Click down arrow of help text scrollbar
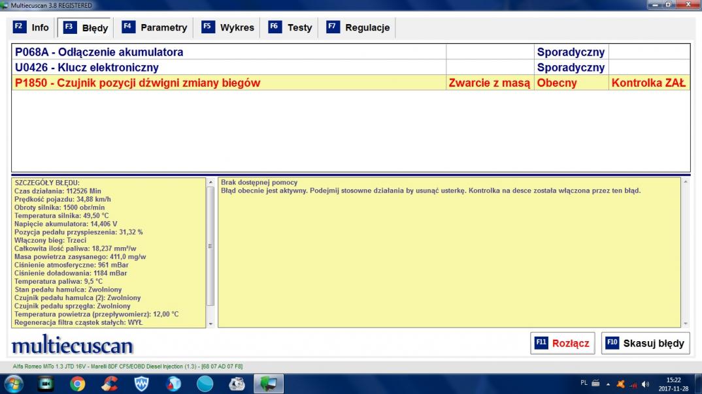702x394 pixels. coord(686,324)
